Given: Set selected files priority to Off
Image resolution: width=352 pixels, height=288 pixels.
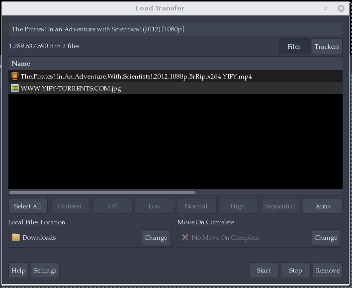Looking at the screenshot, I should [113, 206].
